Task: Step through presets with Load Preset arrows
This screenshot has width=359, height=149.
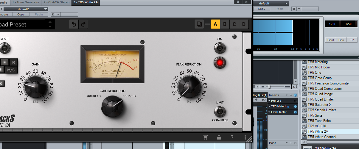Action: tap(50, 24)
